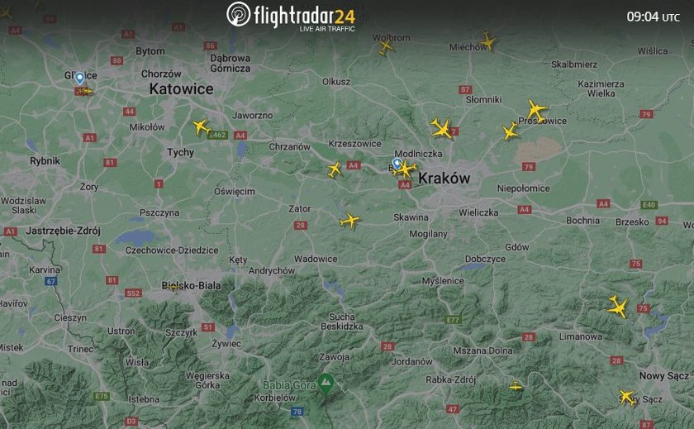Select the smaller plane southwest of Proszowice
Image resolution: width=694 pixels, height=429 pixels.
coord(511,131)
